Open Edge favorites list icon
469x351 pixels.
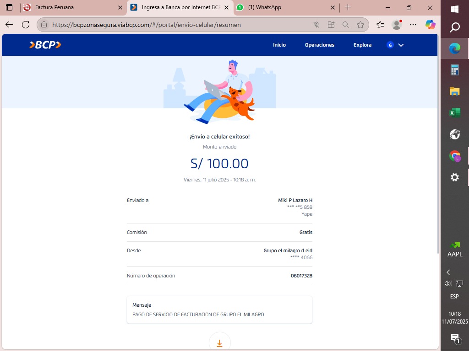click(x=380, y=25)
